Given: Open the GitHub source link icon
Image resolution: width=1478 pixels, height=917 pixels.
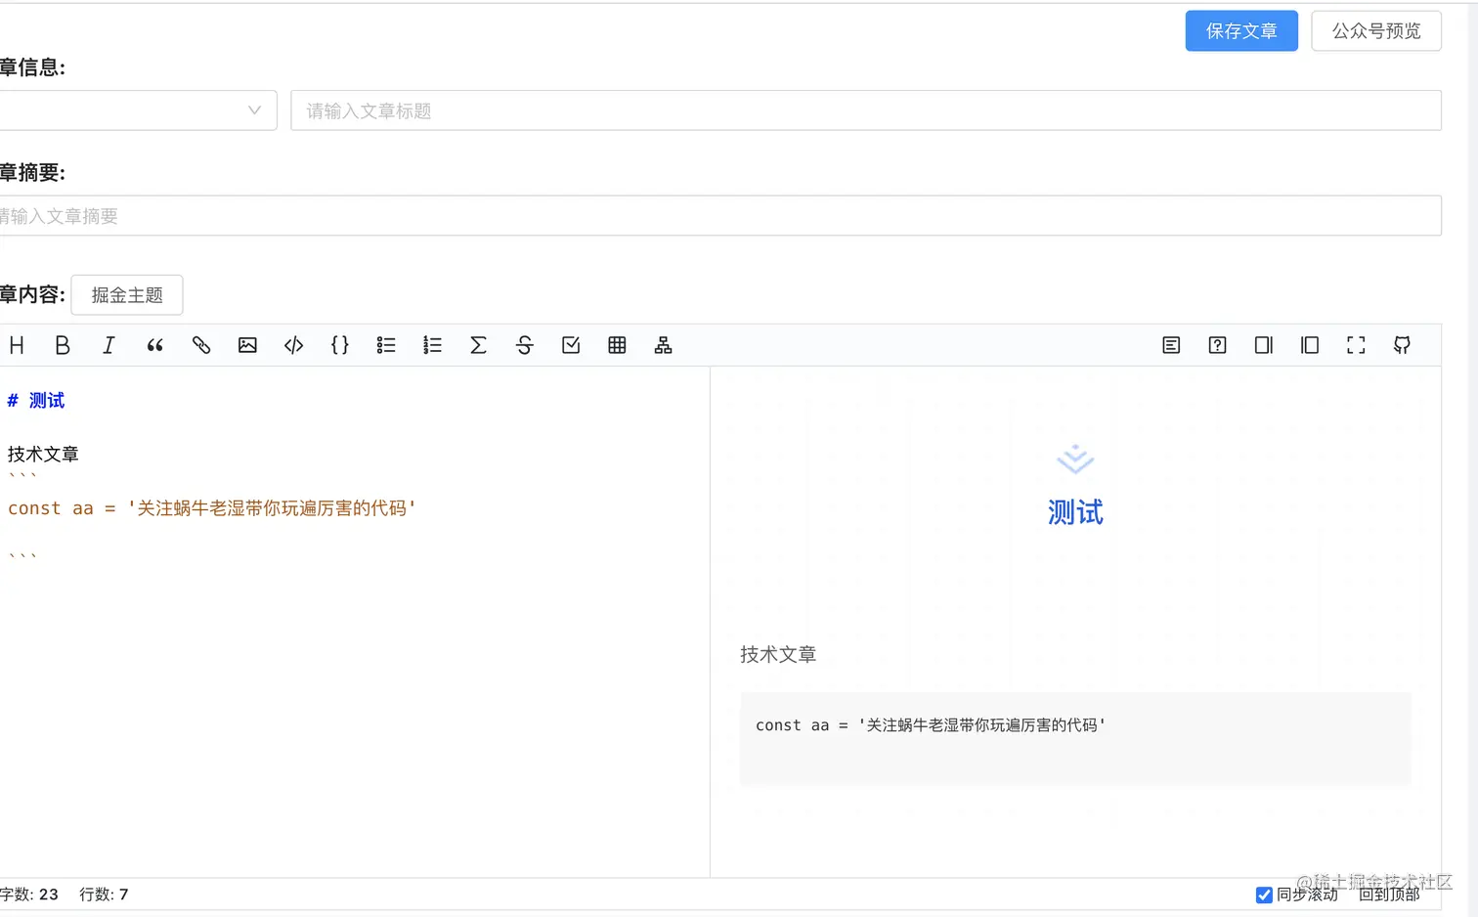Looking at the screenshot, I should pyautogui.click(x=1402, y=345).
